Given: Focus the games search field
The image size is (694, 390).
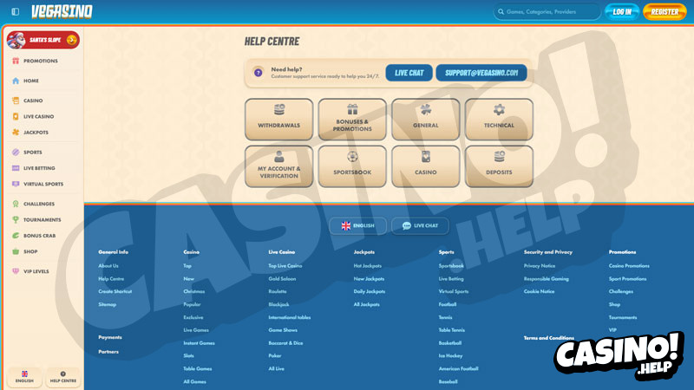Looking at the screenshot, I should click(547, 12).
